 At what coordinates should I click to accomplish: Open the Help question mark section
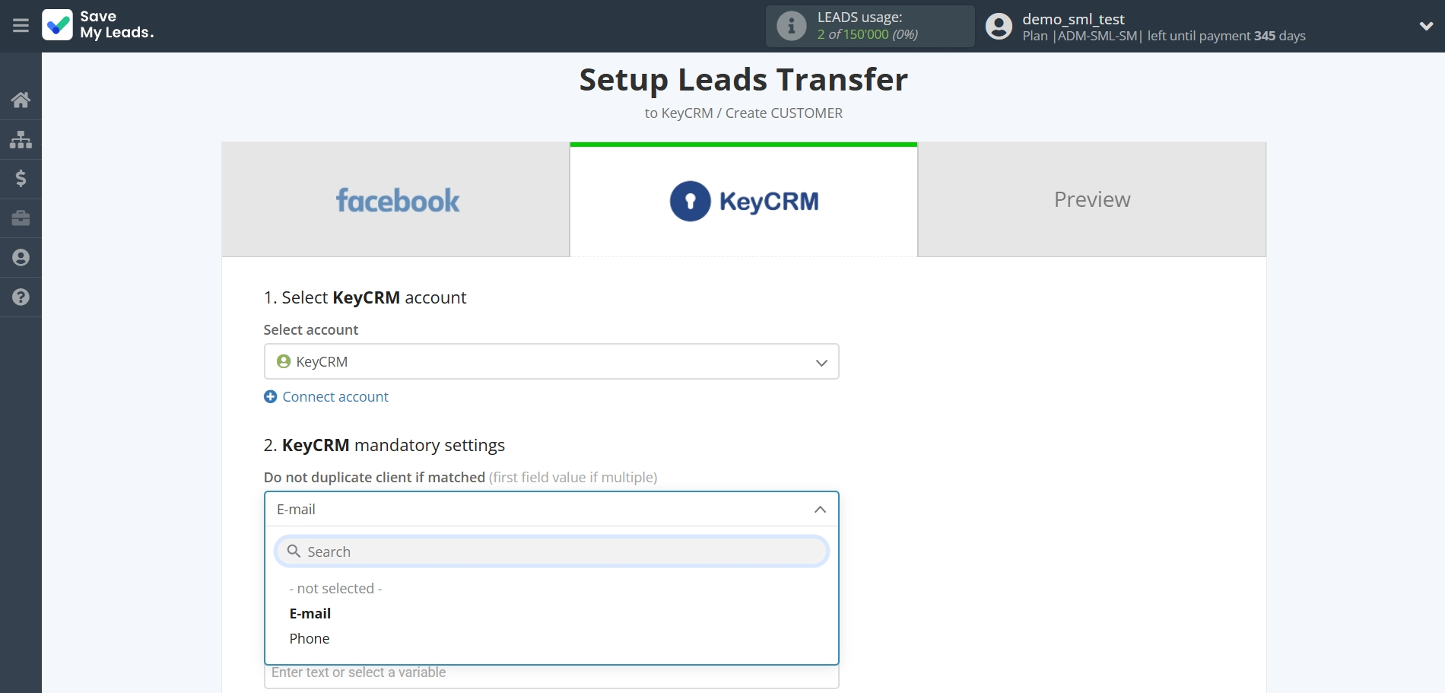click(21, 297)
